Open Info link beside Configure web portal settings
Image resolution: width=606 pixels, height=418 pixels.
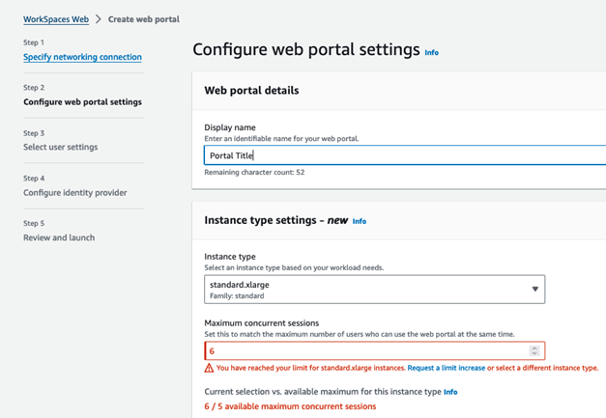click(x=432, y=52)
